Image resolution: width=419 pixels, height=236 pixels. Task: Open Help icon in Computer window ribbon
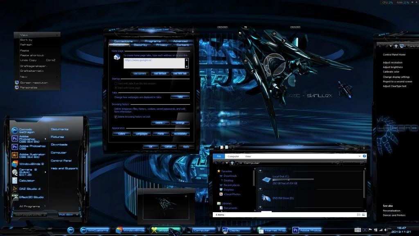tap(364, 156)
